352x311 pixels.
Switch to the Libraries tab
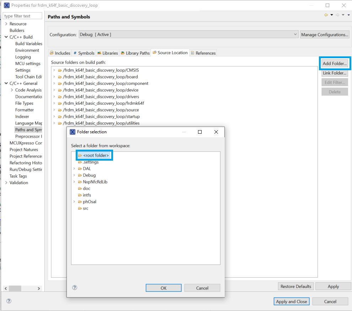107,53
